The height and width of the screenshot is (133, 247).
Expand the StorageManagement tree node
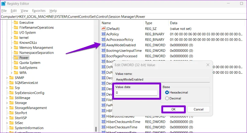tap(7, 108)
